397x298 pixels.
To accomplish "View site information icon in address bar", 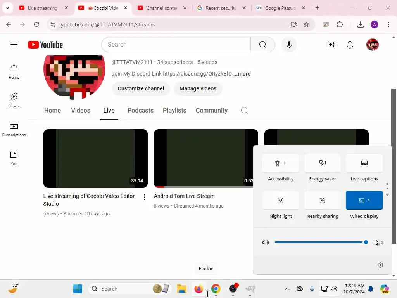I will (x=53, y=24).
